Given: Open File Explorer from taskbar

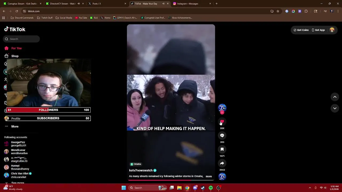Looking at the screenshot, I should pos(179,188).
